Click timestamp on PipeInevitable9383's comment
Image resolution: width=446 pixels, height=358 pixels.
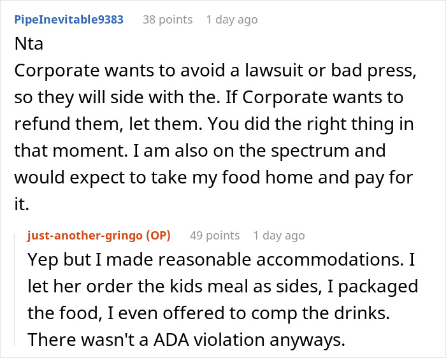point(233,20)
